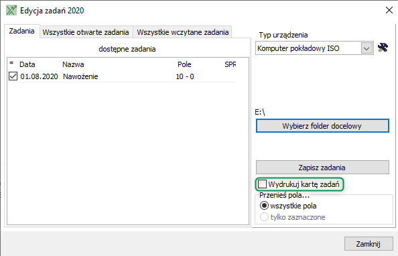Sort by the Data column header
The image size is (398, 256).
pyautogui.click(x=27, y=64)
